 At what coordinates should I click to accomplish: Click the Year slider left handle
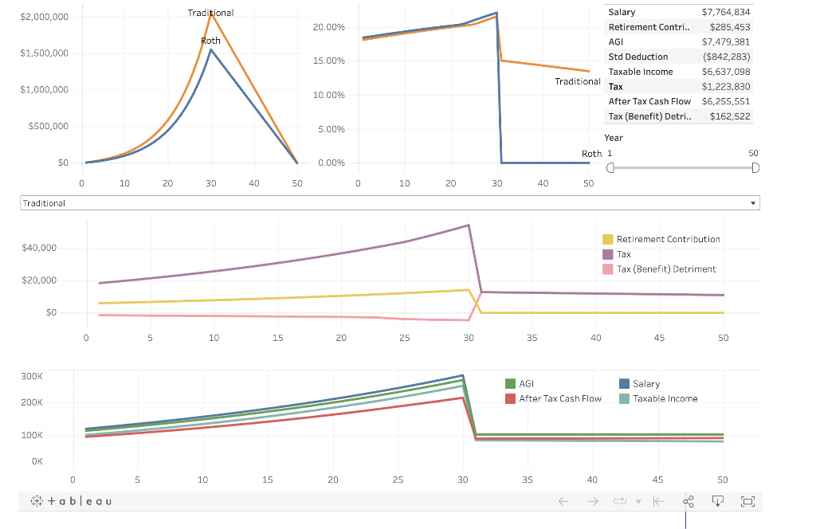tap(610, 167)
